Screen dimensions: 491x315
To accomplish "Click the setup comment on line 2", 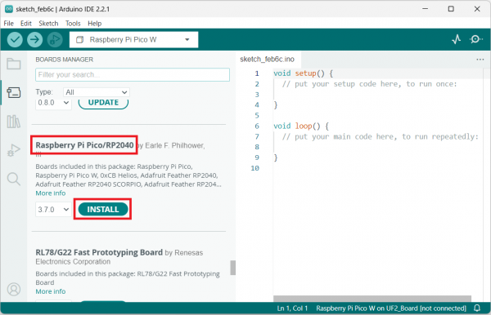I will point(370,84).
